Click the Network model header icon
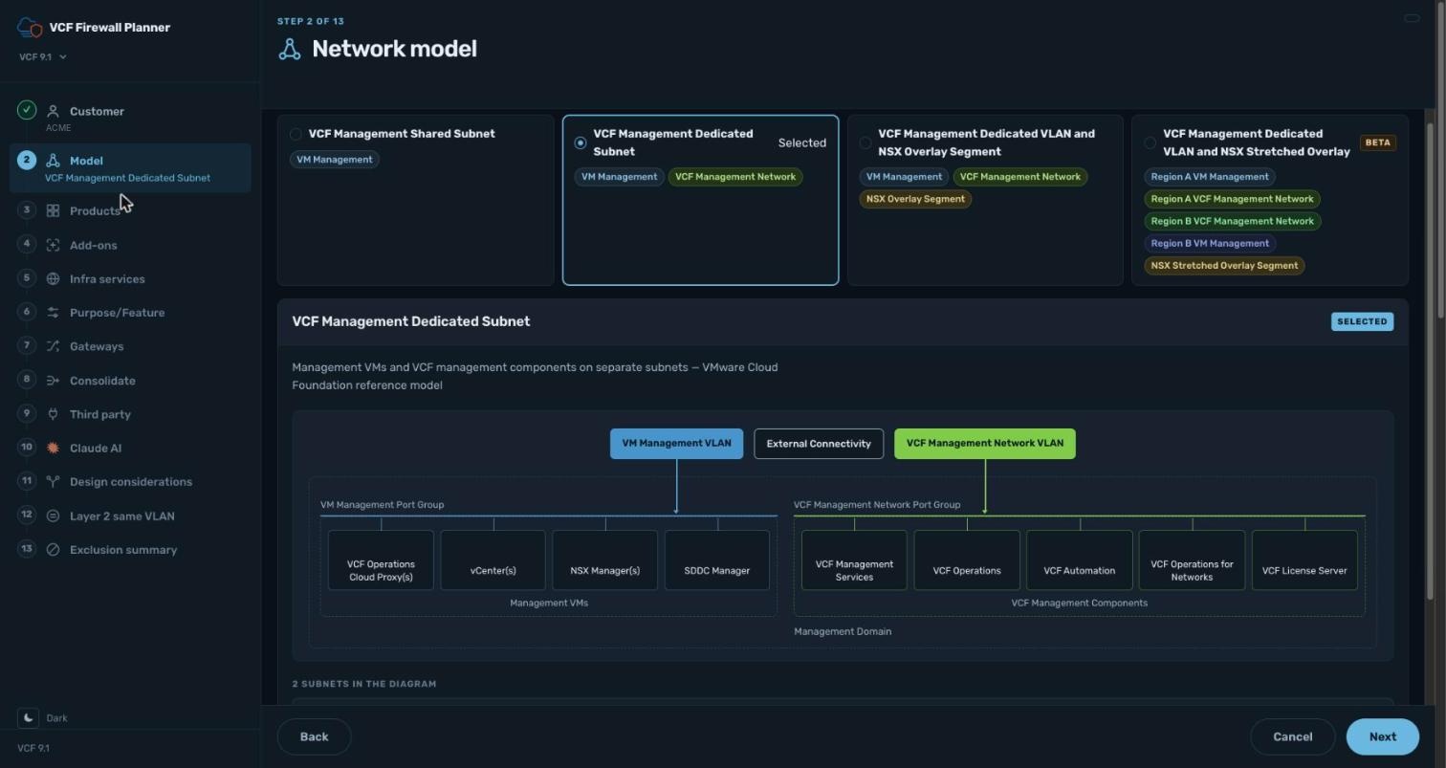This screenshot has width=1446, height=768. 290,50
